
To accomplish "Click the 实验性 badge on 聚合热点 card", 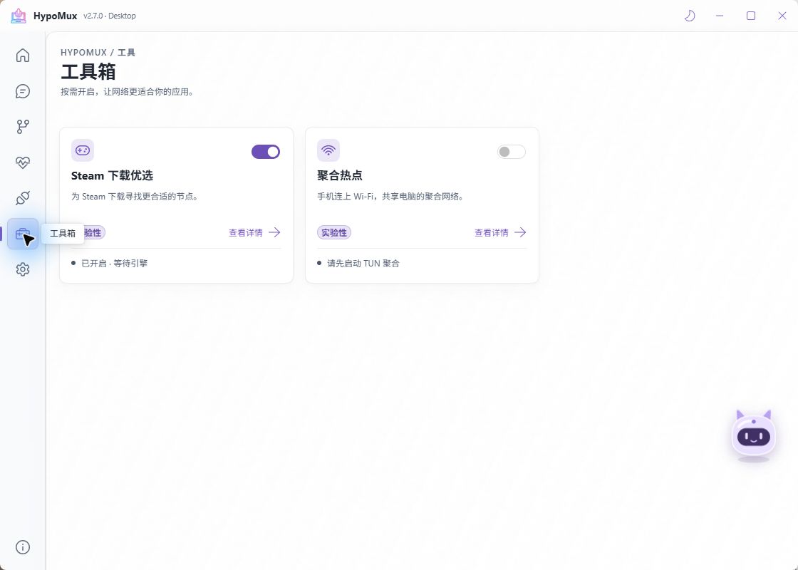I will tap(334, 232).
